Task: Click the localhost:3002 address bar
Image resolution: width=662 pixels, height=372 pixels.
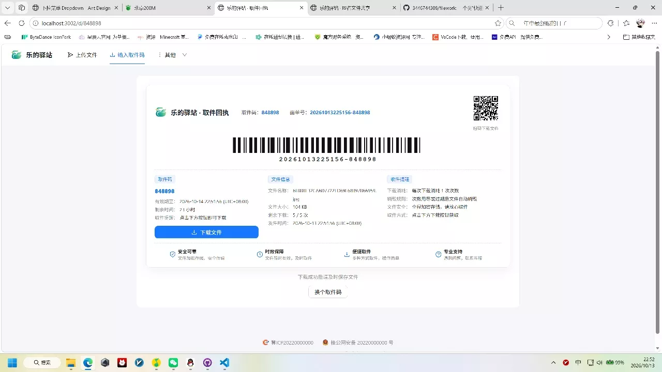Action: [x=266, y=23]
